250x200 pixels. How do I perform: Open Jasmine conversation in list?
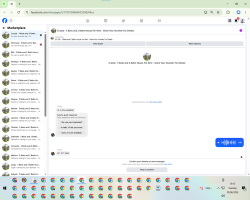pos(22,119)
